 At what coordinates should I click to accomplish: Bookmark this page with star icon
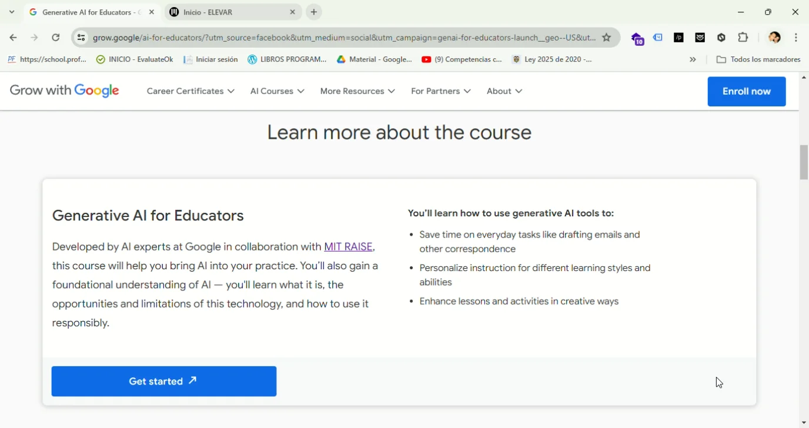607,38
